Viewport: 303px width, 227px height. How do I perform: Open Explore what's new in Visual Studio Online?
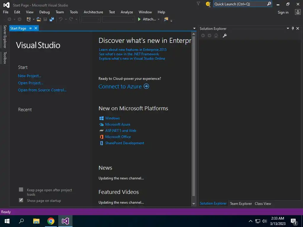132,59
